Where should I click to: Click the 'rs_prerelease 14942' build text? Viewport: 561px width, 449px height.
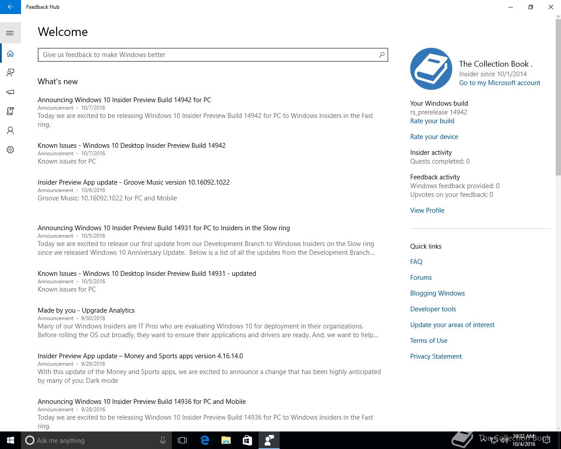click(439, 112)
